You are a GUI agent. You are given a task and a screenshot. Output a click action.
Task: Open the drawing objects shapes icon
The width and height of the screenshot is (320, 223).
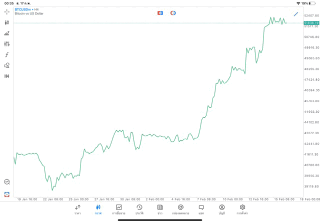pyautogui.click(x=7, y=65)
